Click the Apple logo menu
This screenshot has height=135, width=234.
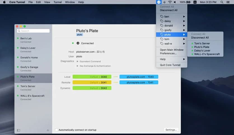point(4,2)
